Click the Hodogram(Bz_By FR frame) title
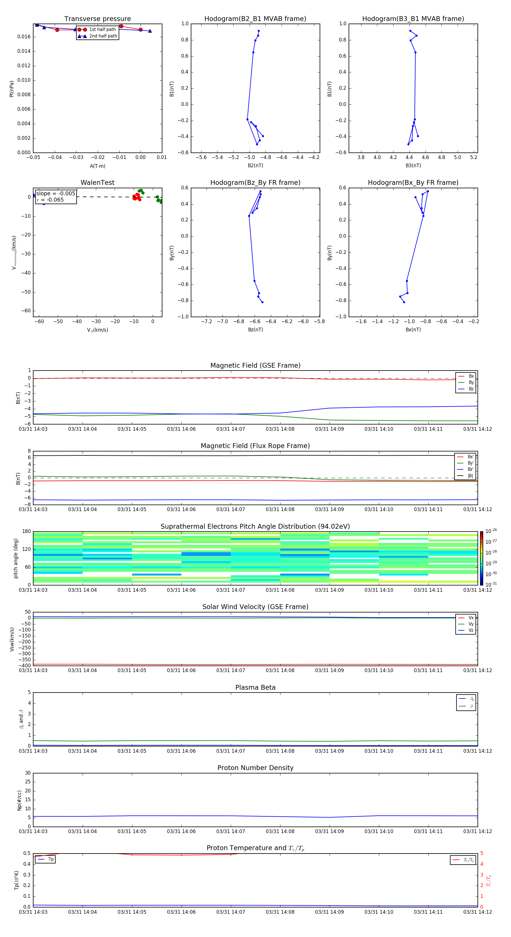The image size is (511, 937). [255, 183]
